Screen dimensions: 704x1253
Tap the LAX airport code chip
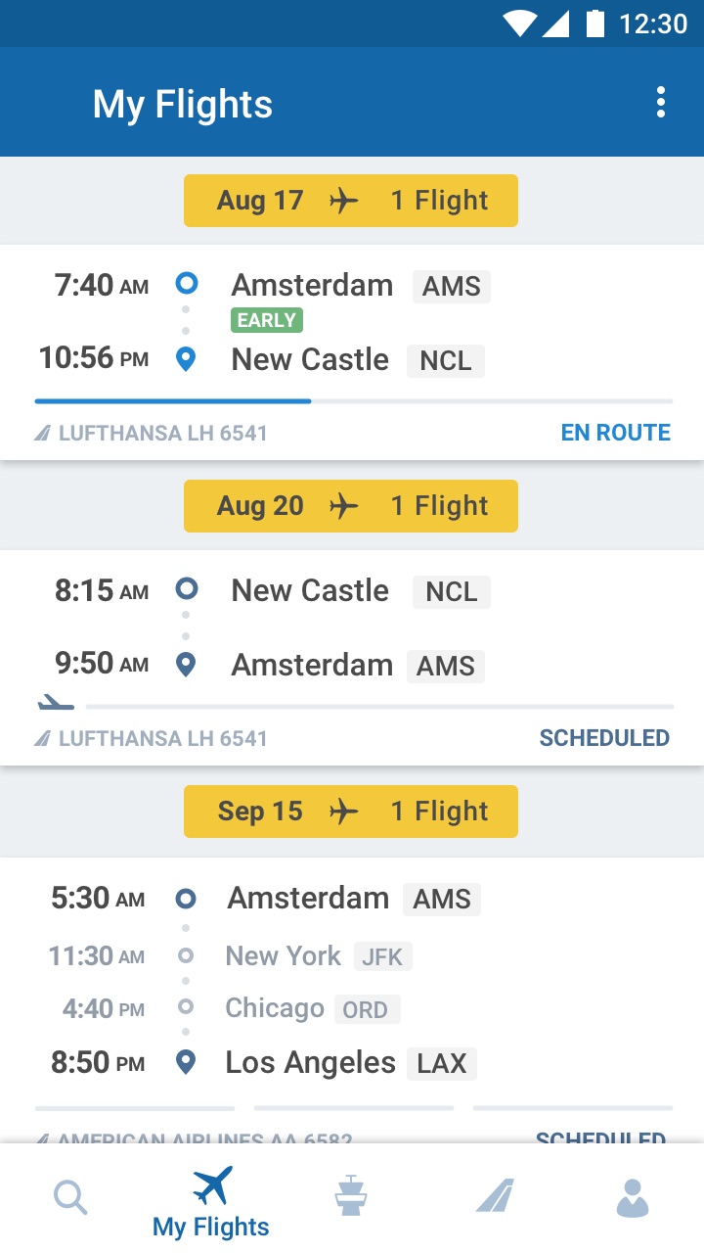click(x=442, y=1064)
